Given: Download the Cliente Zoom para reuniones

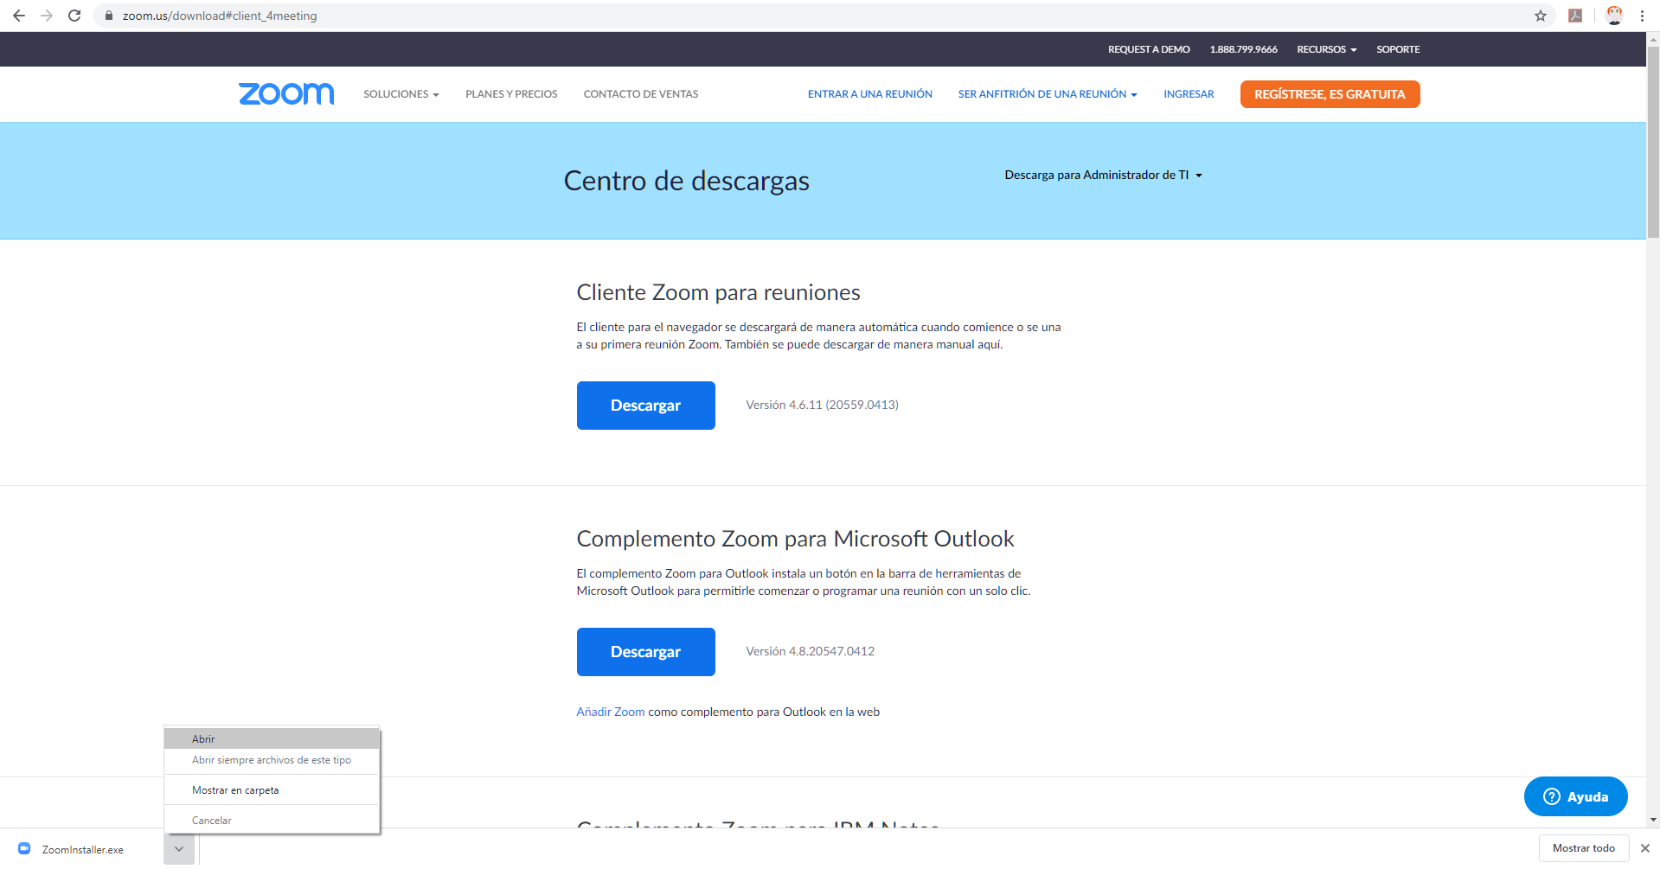Looking at the screenshot, I should click(645, 406).
